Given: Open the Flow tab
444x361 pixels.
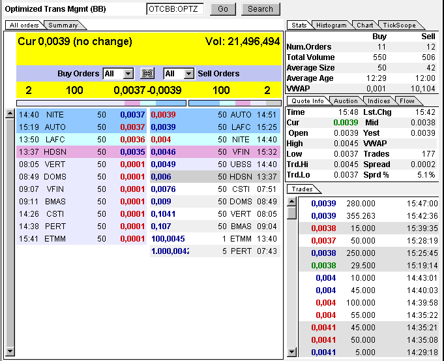Looking at the screenshot, I should tap(407, 101).
